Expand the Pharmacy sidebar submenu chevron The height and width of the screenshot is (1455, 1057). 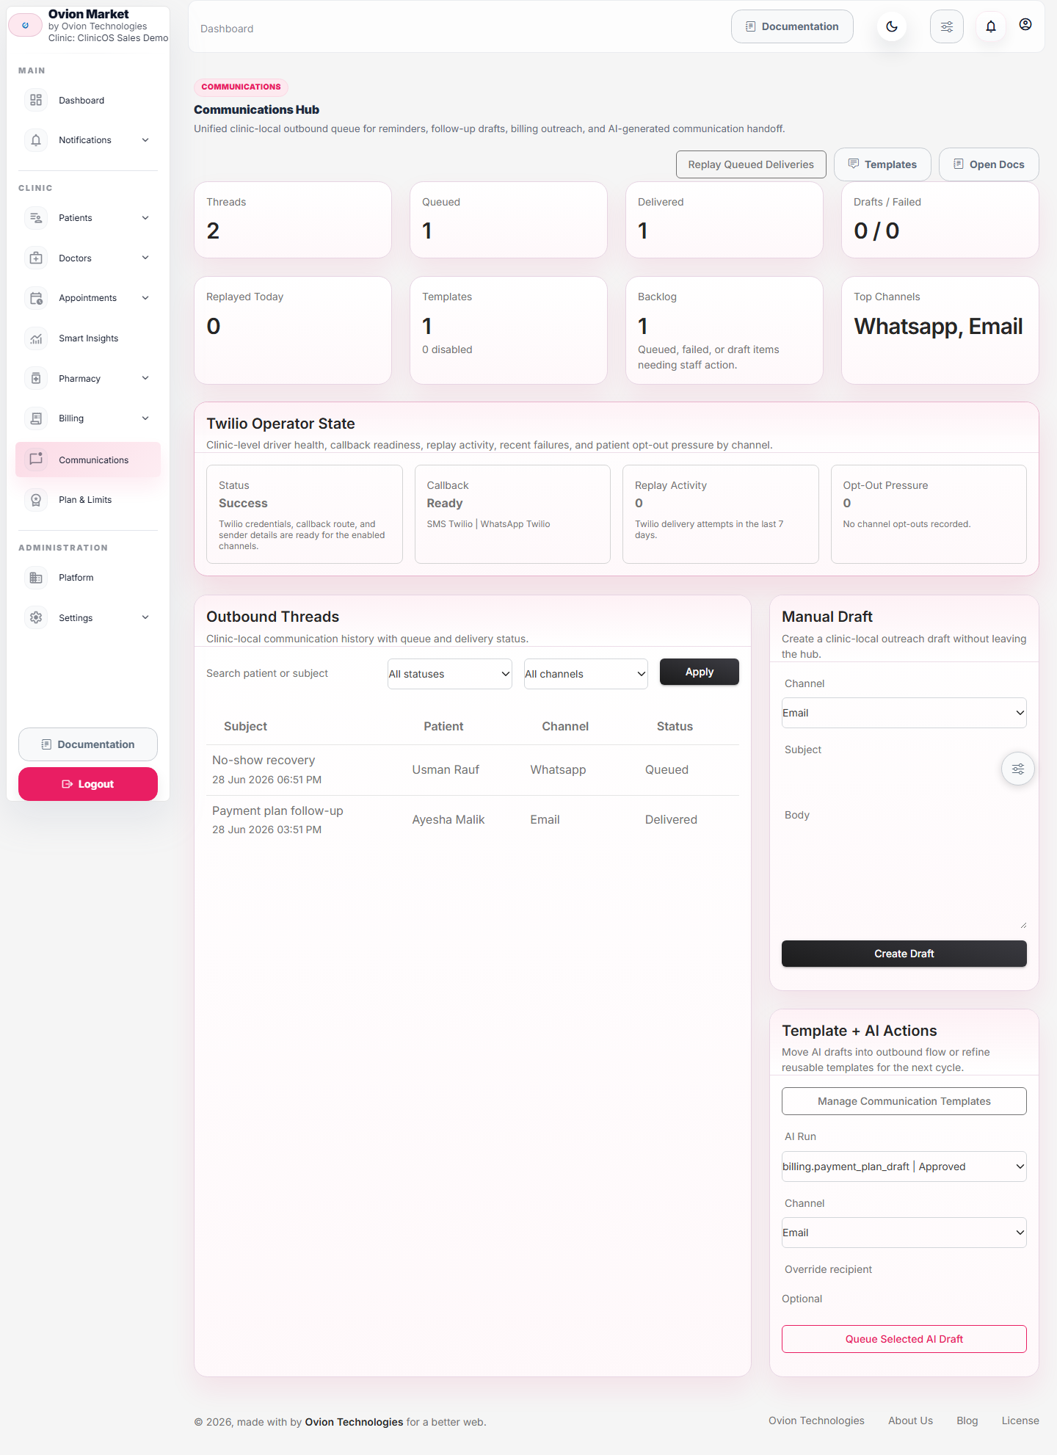145,378
